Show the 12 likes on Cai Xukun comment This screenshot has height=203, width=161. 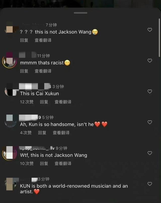[27, 102]
